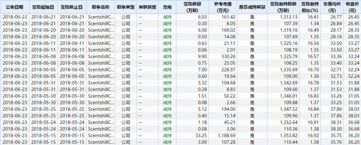
Task: Select the 16.49 ratio cell
Action: (310, 30)
